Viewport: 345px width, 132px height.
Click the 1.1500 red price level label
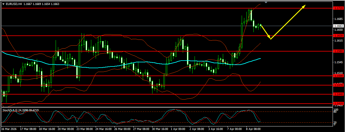[338, 76]
